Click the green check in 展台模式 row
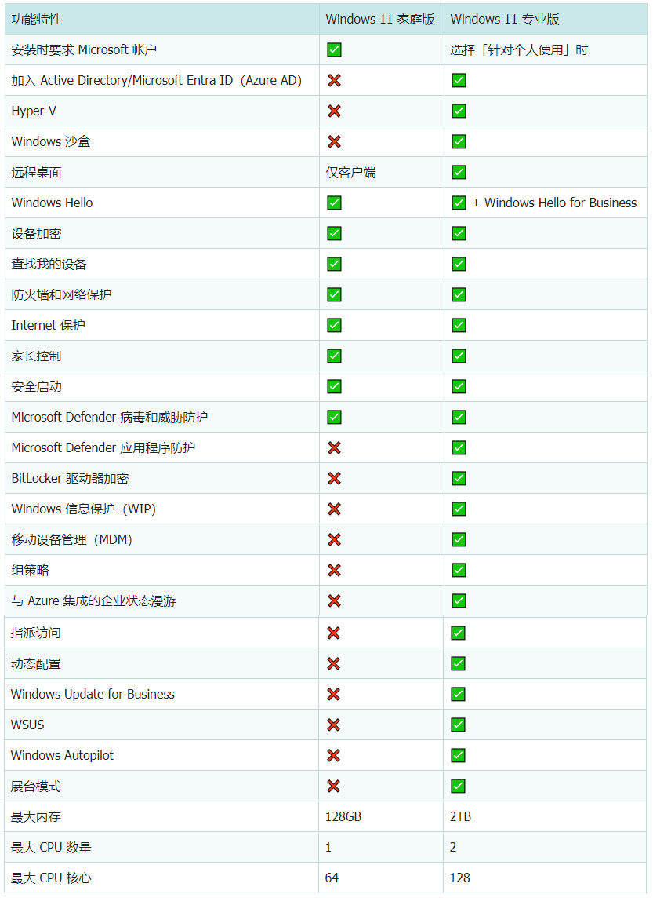Image resolution: width=653 pixels, height=898 pixels. 458,787
